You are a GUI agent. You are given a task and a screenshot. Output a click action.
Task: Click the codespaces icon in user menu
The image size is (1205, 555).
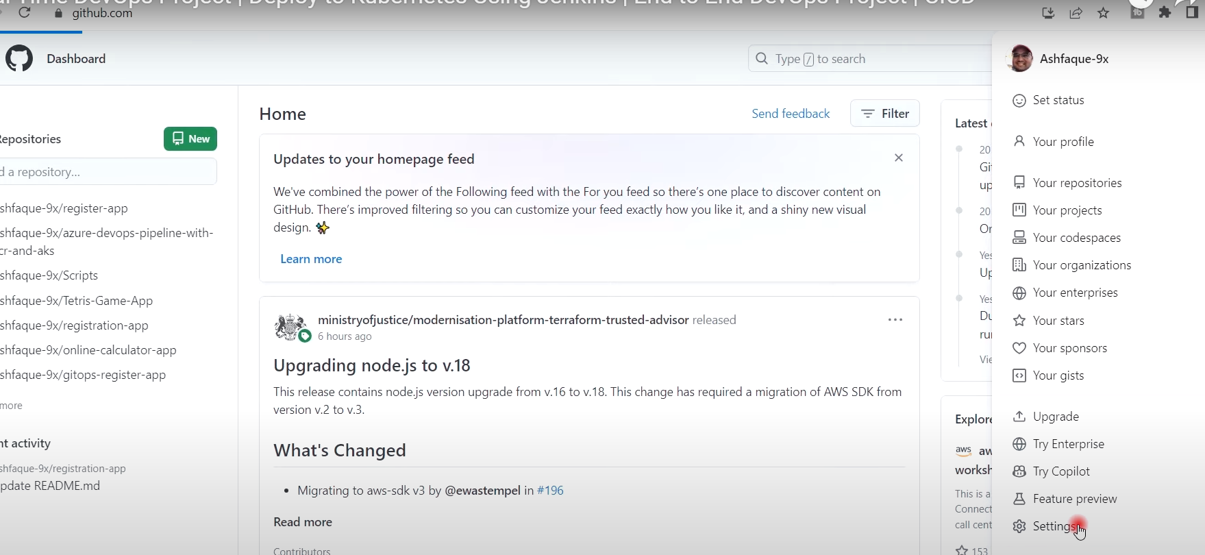1019,237
